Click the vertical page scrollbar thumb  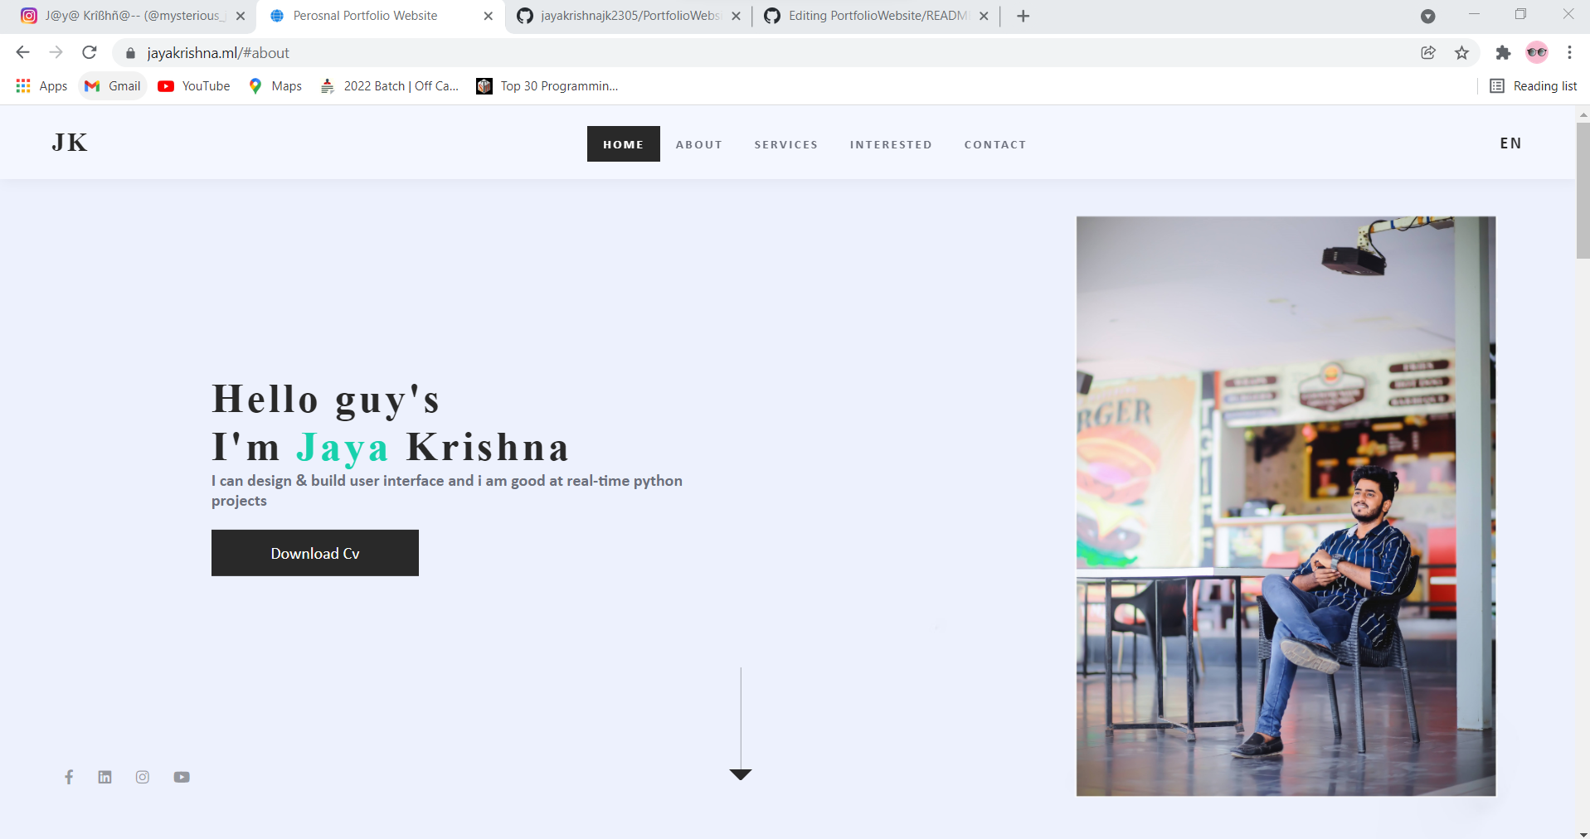[1583, 191]
